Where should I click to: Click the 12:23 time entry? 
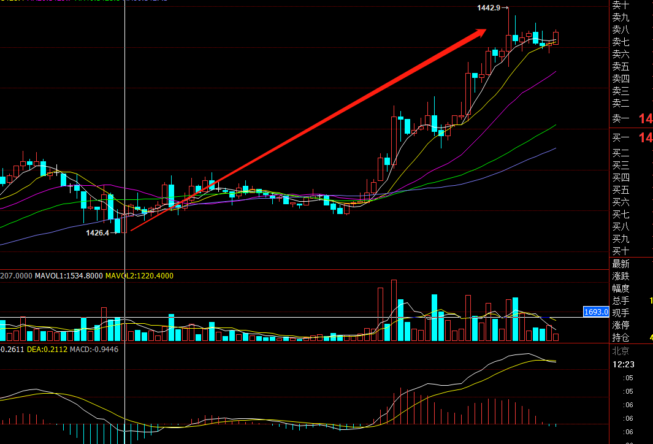click(624, 364)
